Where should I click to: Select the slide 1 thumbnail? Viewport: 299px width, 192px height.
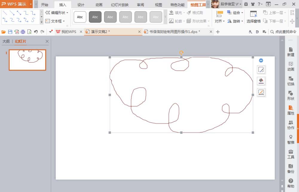pyautogui.click(x=27, y=60)
